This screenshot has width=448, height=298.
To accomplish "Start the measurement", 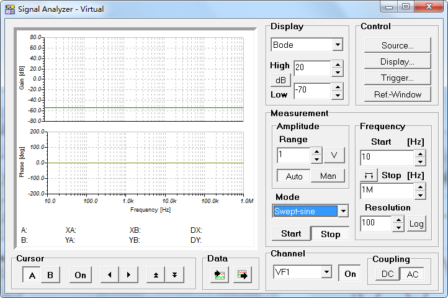I will tap(291, 233).
